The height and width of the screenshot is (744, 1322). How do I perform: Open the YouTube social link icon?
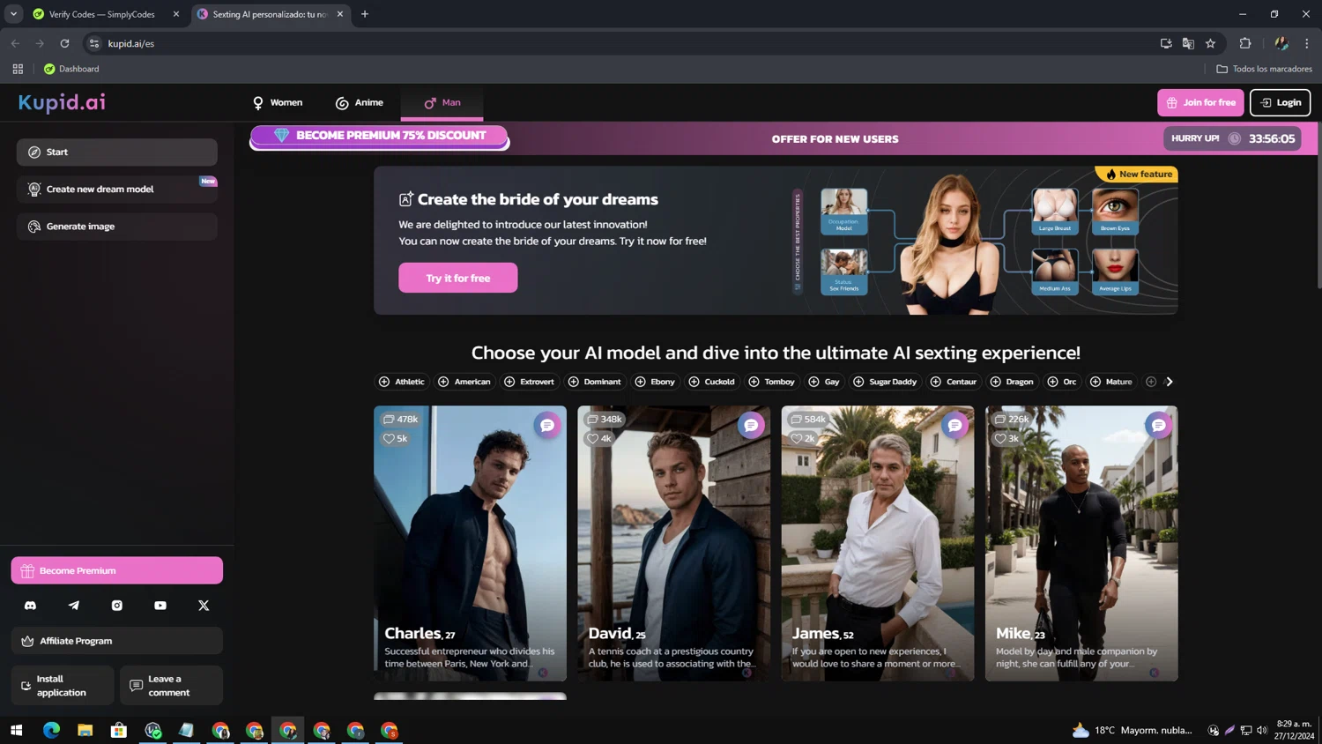coord(160,606)
